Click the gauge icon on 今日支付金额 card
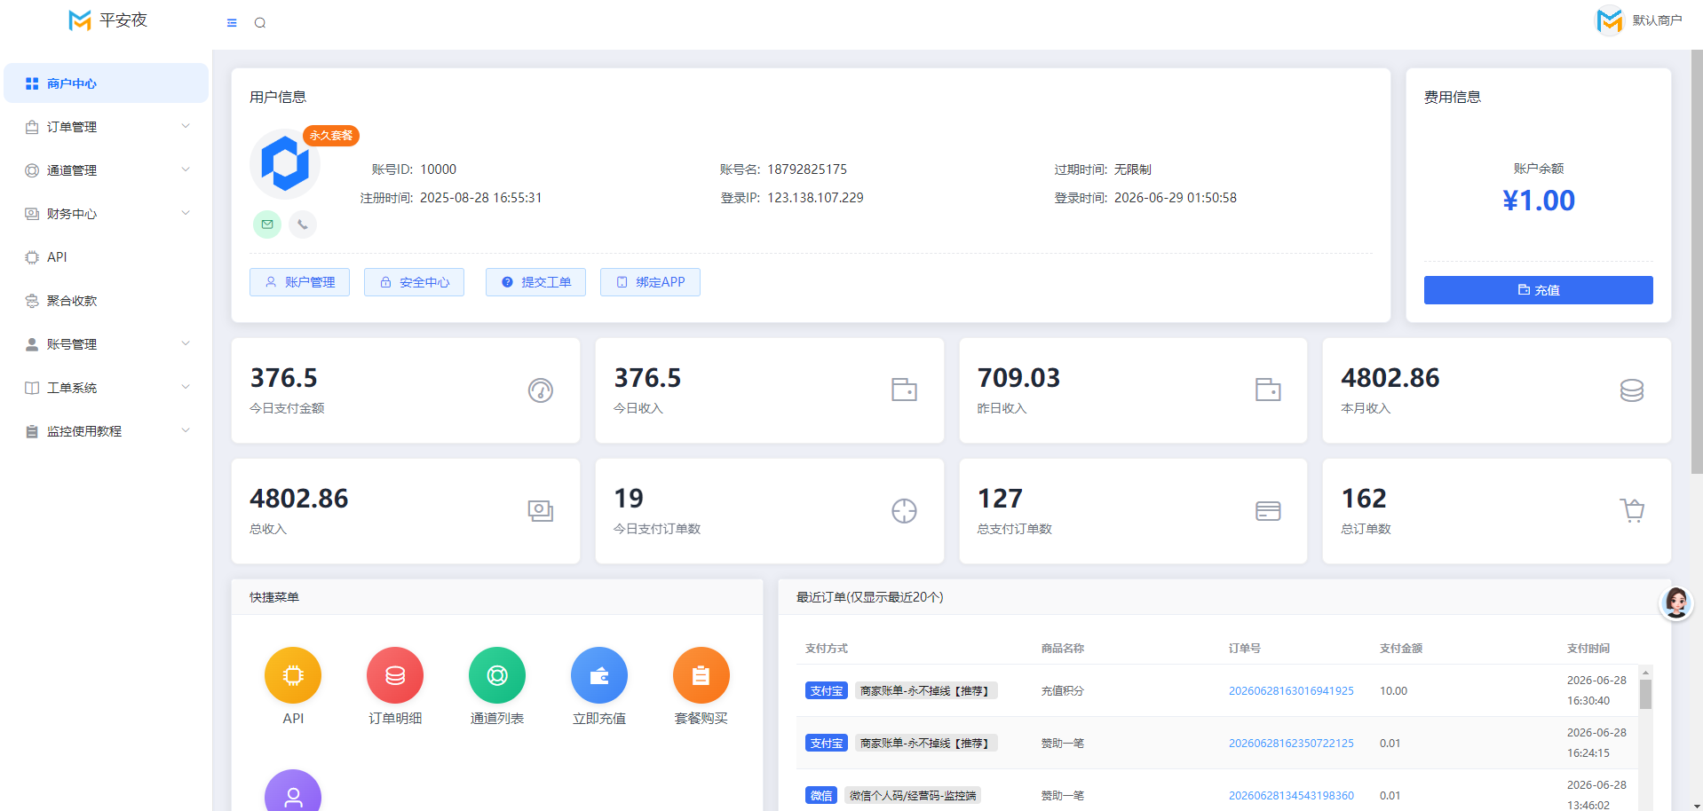This screenshot has width=1703, height=811. click(x=541, y=390)
